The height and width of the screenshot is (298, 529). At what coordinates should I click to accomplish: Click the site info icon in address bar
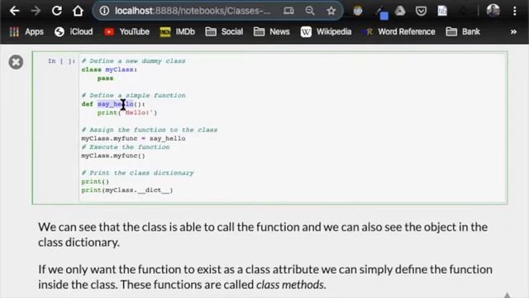[x=104, y=11]
